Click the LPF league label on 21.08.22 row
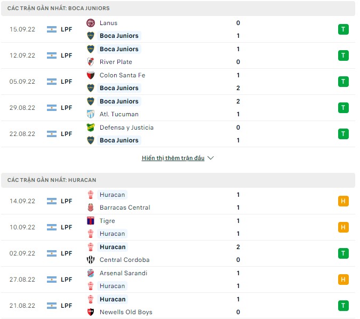This screenshot has width=360, height=319. pyautogui.click(x=66, y=306)
